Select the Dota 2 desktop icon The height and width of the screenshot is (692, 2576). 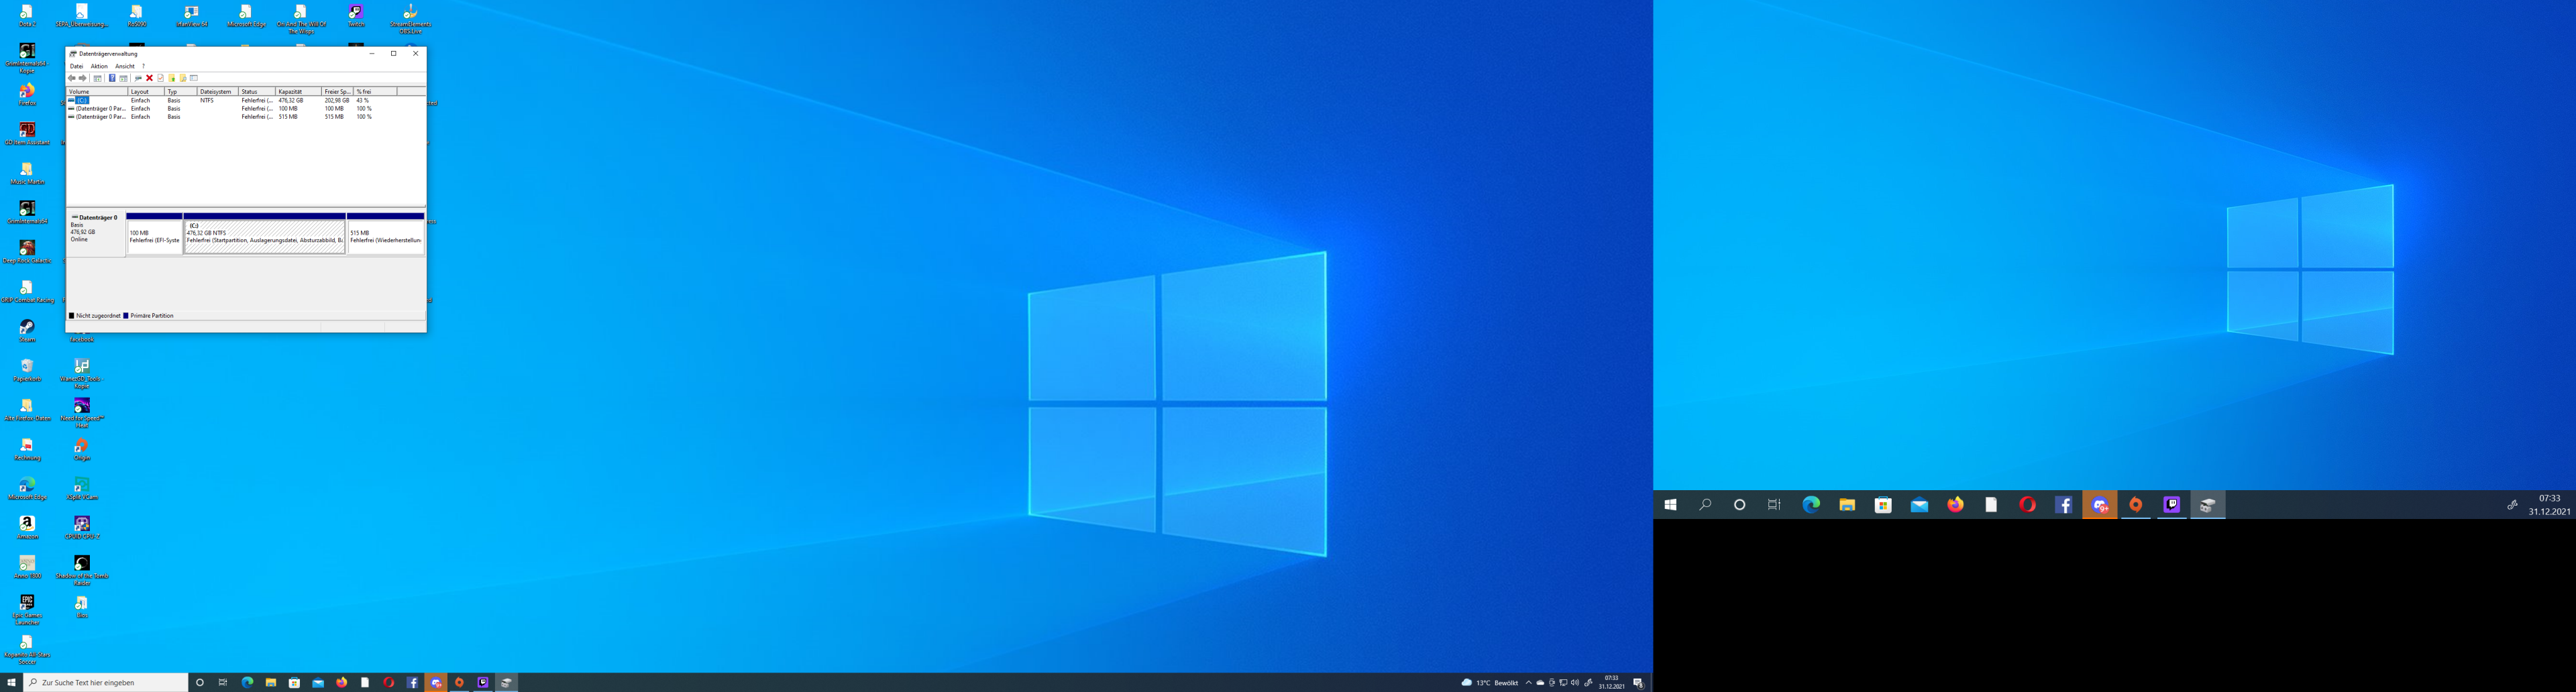27,16
